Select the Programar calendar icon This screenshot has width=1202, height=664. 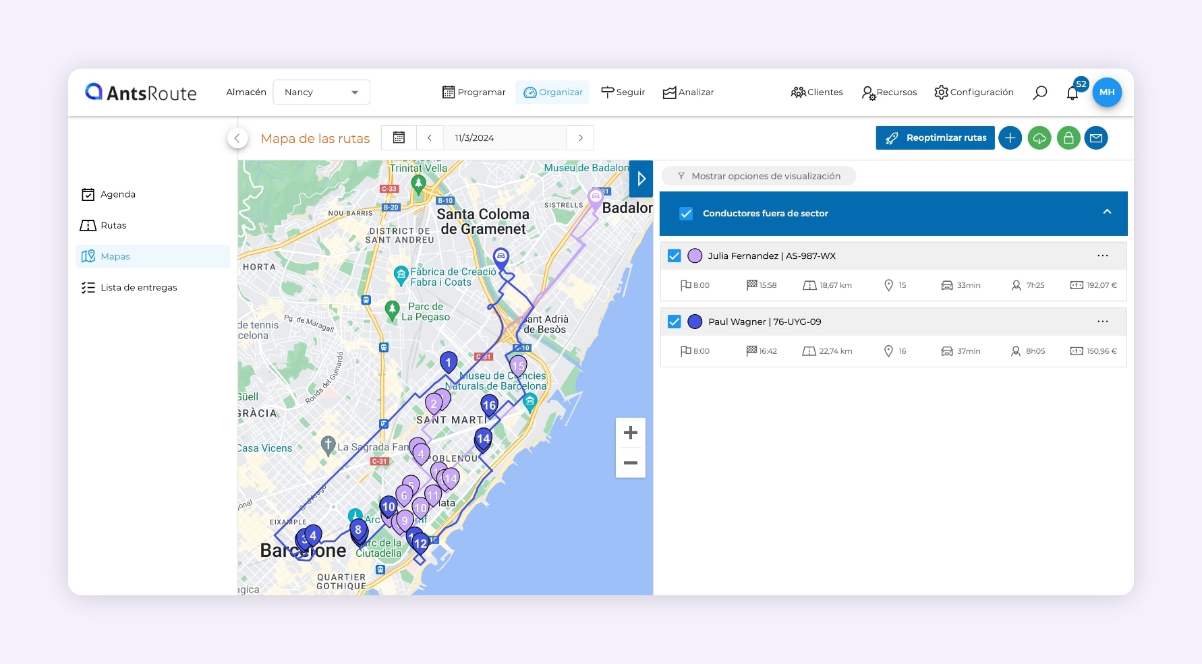pos(449,92)
